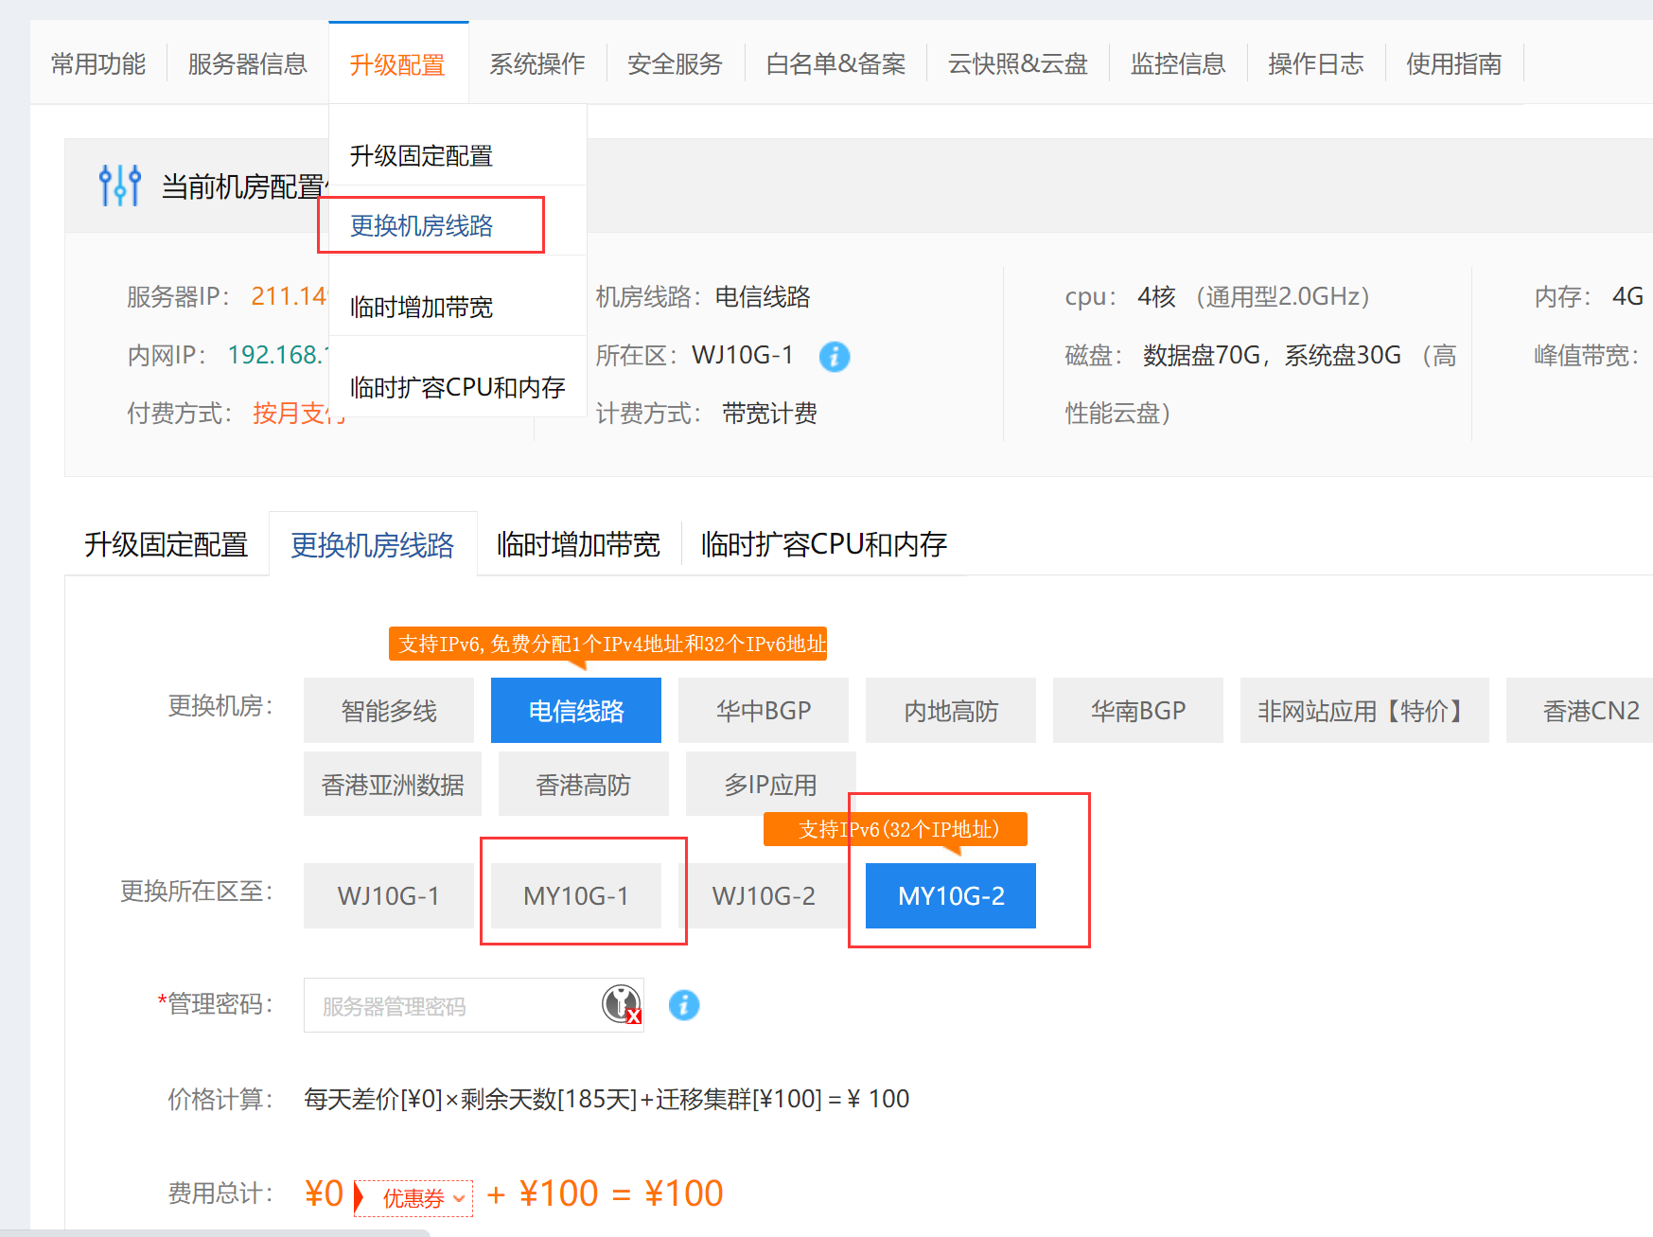
Task: Open the 系统操作 top menu tab
Action: 536,64
